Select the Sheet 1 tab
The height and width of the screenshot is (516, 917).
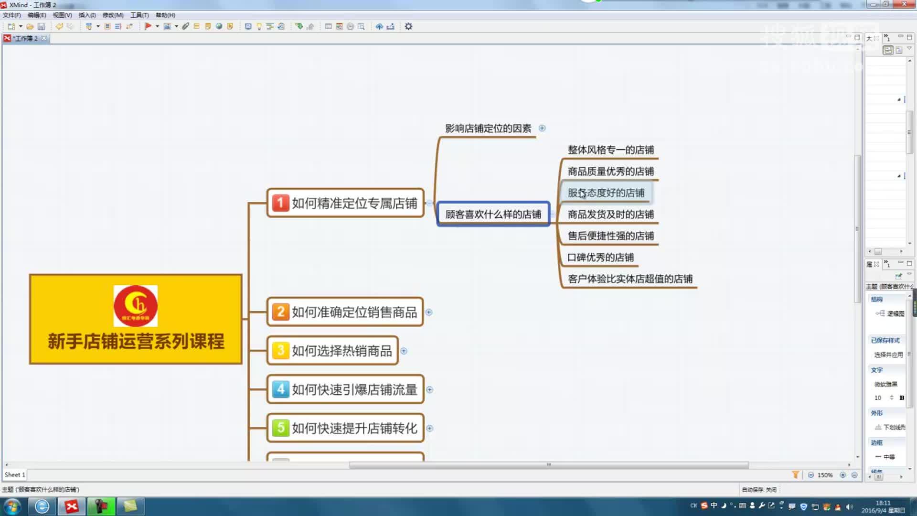(14, 475)
